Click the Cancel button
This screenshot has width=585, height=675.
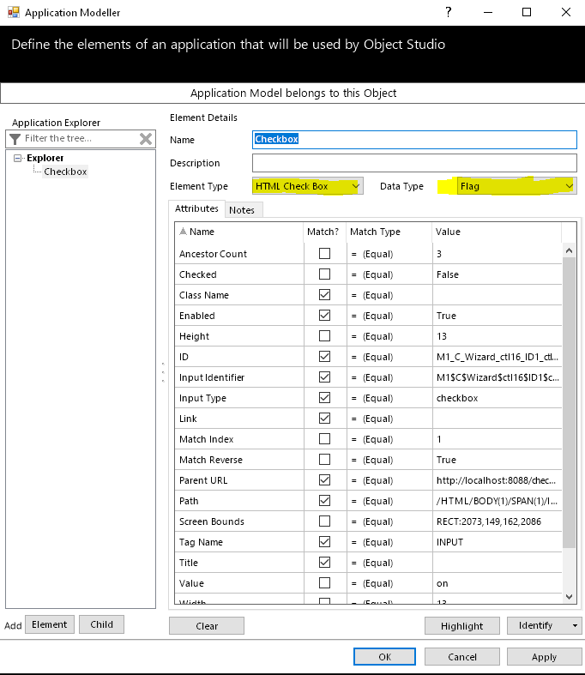[461, 656]
